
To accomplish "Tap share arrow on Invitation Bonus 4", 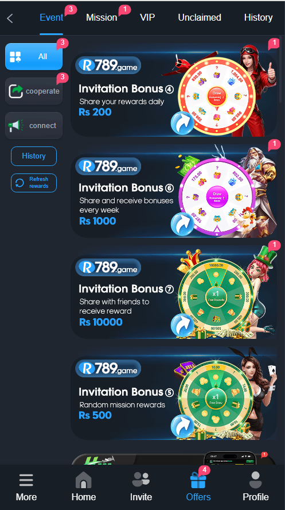I will click(182, 122).
